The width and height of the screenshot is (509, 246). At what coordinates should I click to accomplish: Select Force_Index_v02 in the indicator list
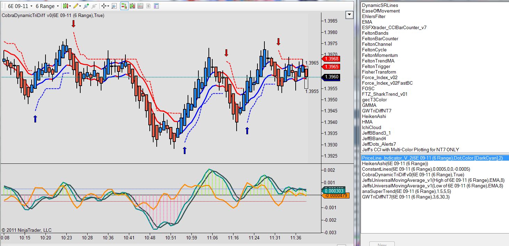380,77
